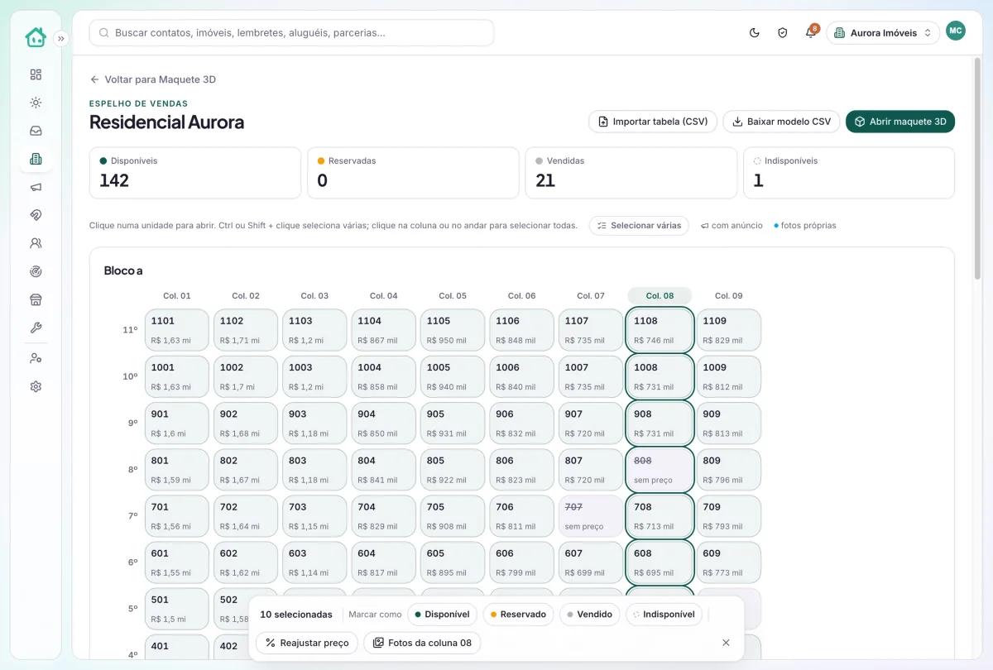
Task: Select the entire 11º floor row label
Action: (130, 330)
